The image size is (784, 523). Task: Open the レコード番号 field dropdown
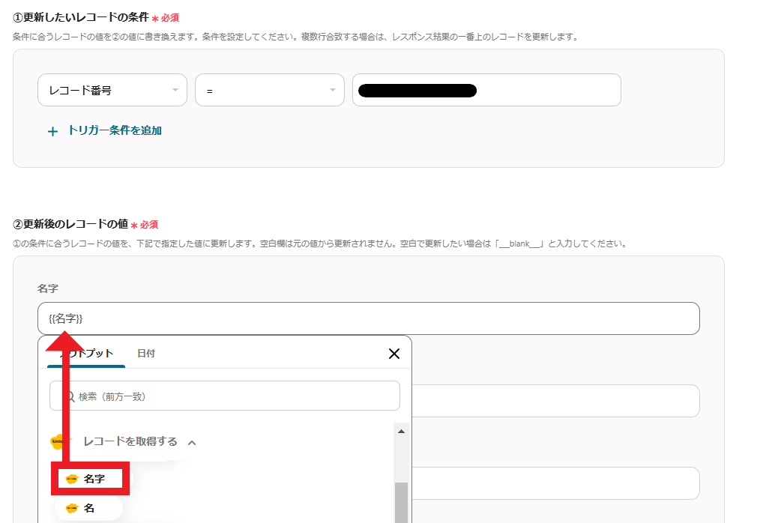tap(112, 91)
